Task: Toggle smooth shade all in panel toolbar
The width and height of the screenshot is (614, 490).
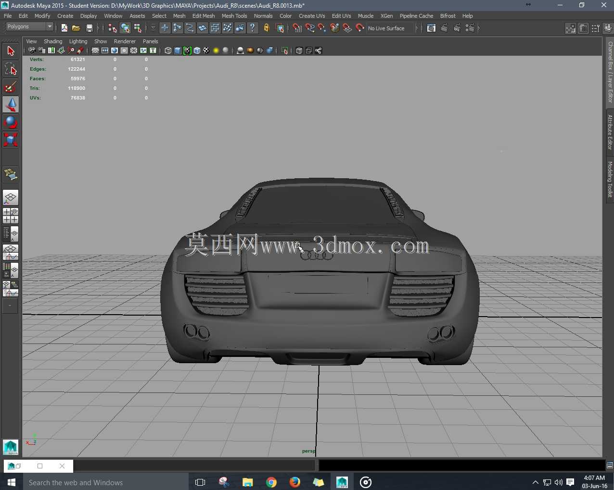Action: [x=178, y=50]
